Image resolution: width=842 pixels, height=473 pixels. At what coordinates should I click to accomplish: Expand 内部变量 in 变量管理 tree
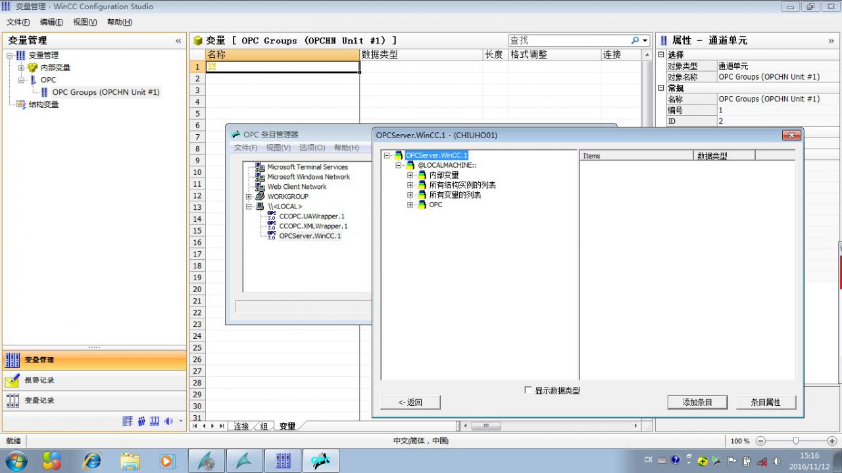click(21, 68)
